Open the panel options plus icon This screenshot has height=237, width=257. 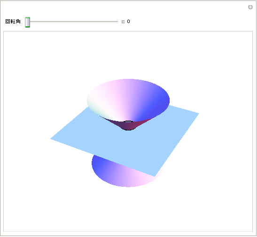tap(250, 7)
